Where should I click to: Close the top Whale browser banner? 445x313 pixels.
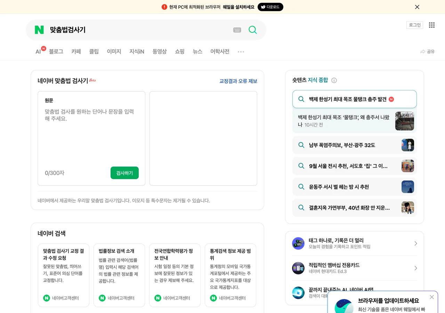point(417,7)
